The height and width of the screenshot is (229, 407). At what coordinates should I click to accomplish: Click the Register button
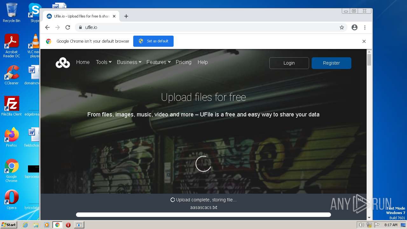click(x=331, y=63)
